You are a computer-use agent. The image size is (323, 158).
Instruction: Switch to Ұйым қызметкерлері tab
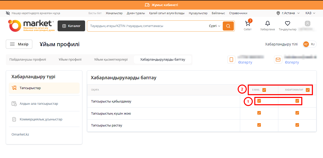(111, 60)
